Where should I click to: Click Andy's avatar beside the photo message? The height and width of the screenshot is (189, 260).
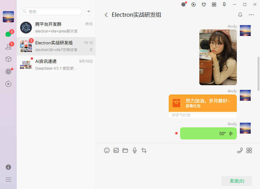[x=245, y=31]
